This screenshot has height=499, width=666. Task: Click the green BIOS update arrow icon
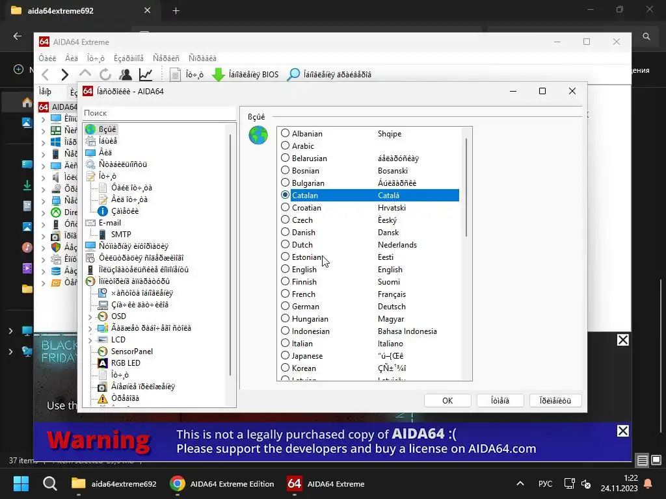point(218,75)
